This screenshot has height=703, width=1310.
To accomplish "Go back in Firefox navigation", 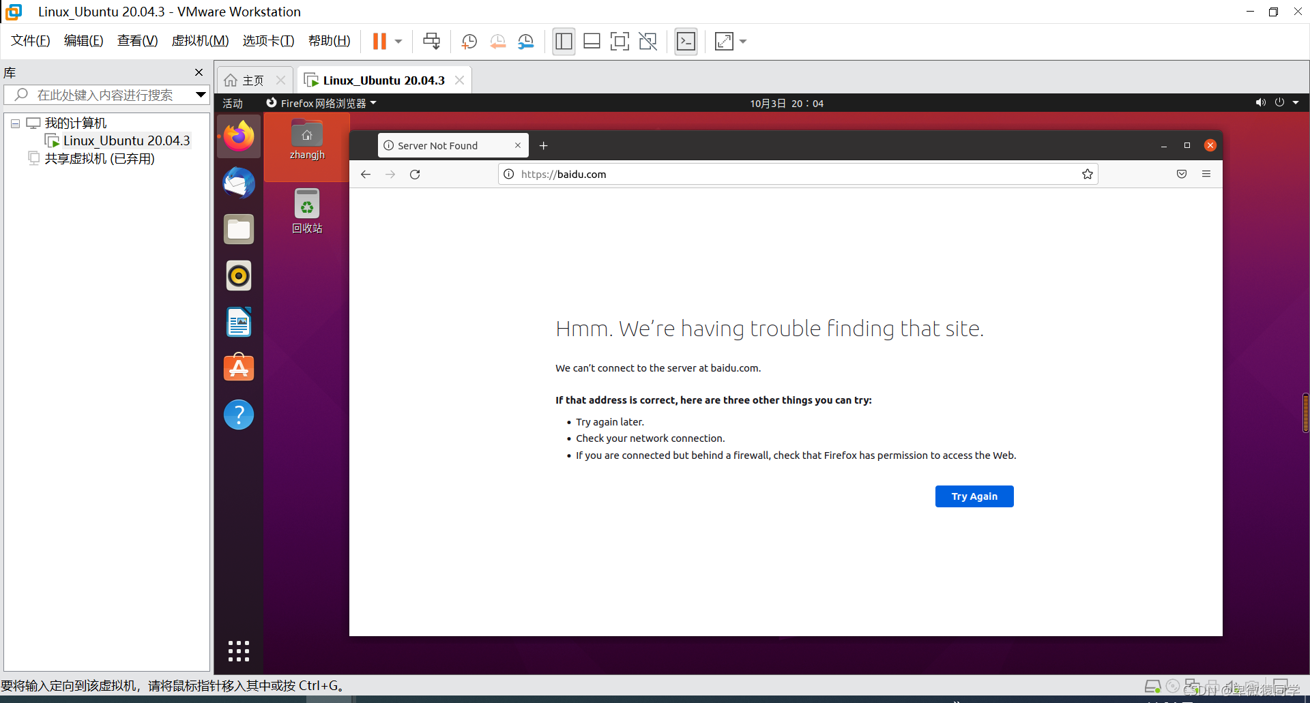I will pyautogui.click(x=366, y=175).
